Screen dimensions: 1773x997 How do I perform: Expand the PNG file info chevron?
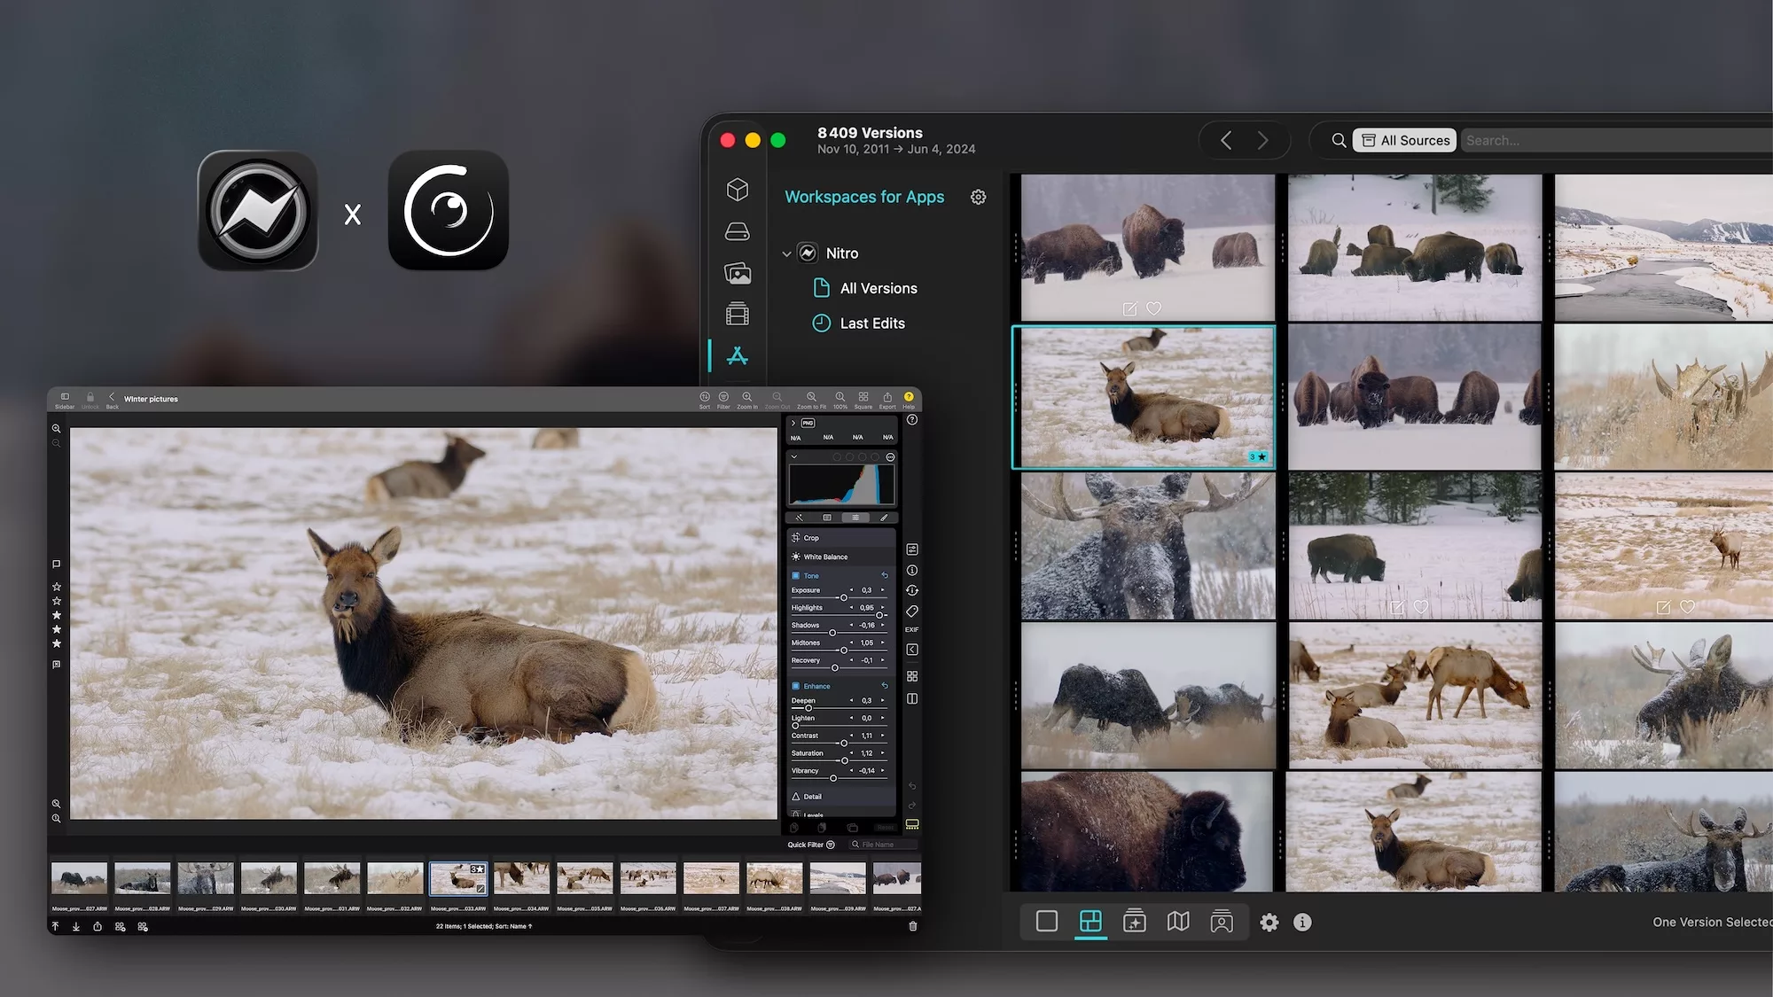click(793, 423)
